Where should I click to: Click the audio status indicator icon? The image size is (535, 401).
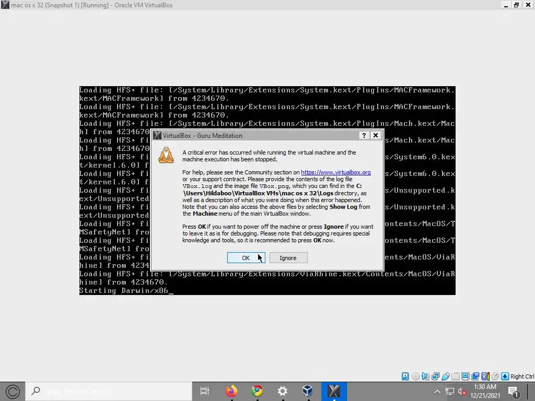point(425,376)
